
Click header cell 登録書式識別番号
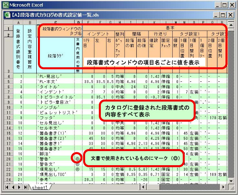(x=19, y=49)
